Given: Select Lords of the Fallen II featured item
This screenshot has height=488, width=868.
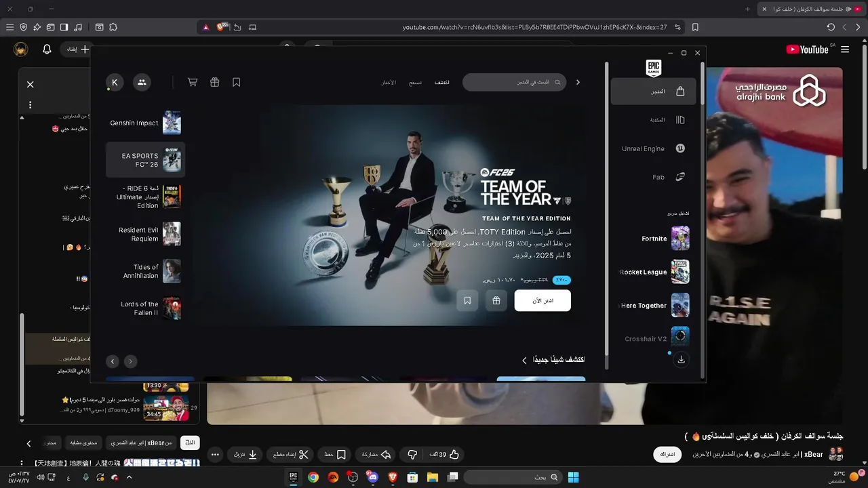Looking at the screenshot, I should pyautogui.click(x=145, y=308).
